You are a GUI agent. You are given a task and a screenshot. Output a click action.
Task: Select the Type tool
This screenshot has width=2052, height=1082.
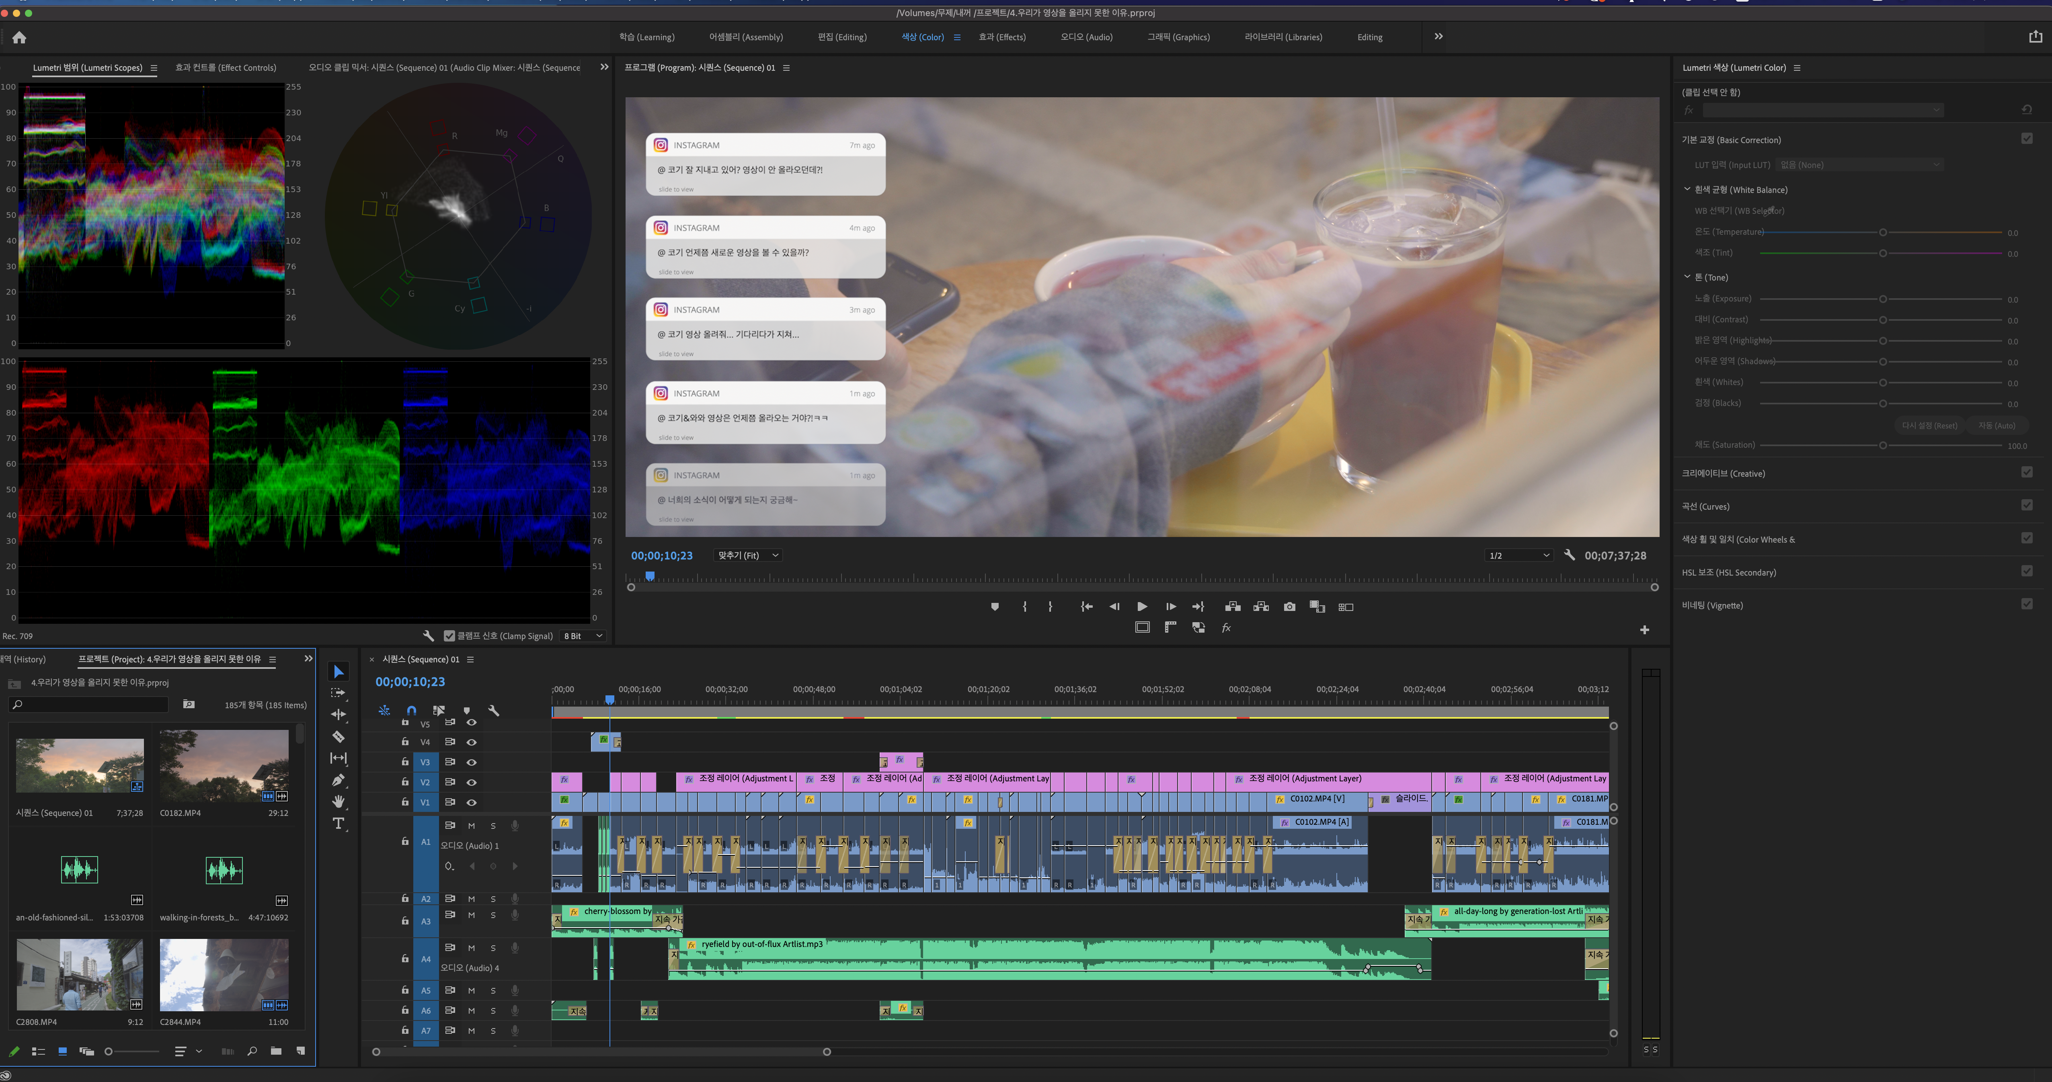(339, 823)
